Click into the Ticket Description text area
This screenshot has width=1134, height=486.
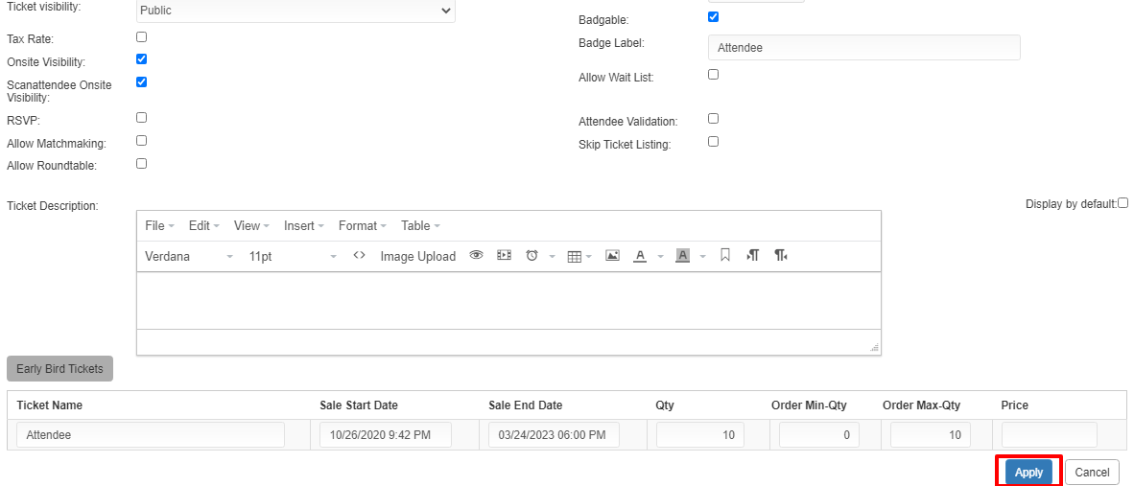(x=508, y=300)
